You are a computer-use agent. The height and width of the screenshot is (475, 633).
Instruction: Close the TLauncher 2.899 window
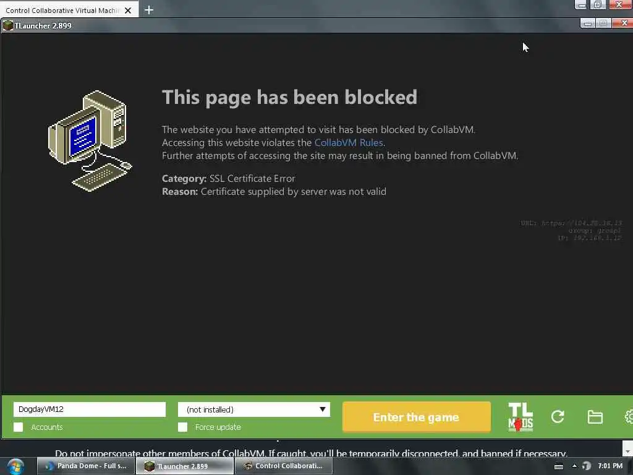623,24
